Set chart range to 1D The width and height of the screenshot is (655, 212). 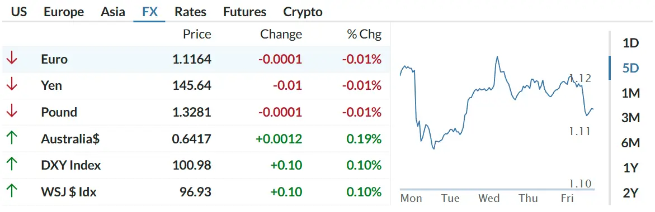click(631, 43)
